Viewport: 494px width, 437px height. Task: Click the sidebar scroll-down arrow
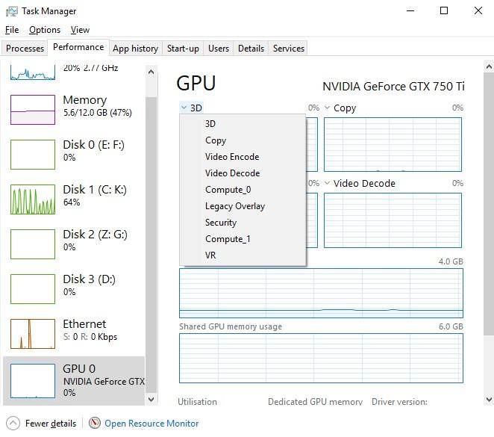151,400
